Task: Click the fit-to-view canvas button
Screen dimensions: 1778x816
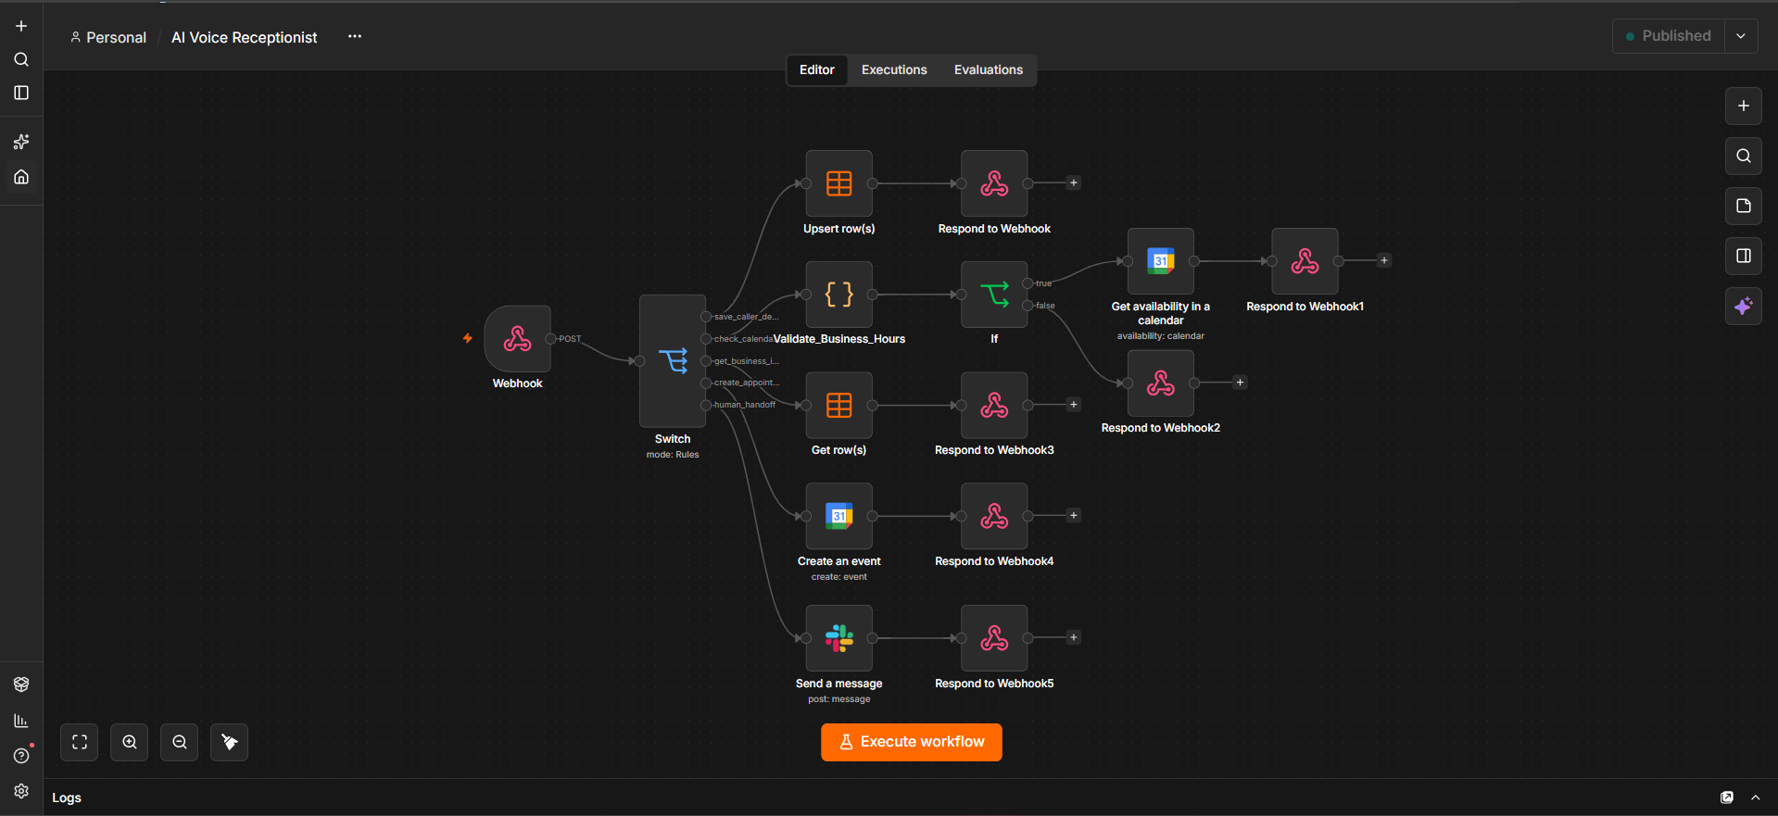Action: point(80,742)
